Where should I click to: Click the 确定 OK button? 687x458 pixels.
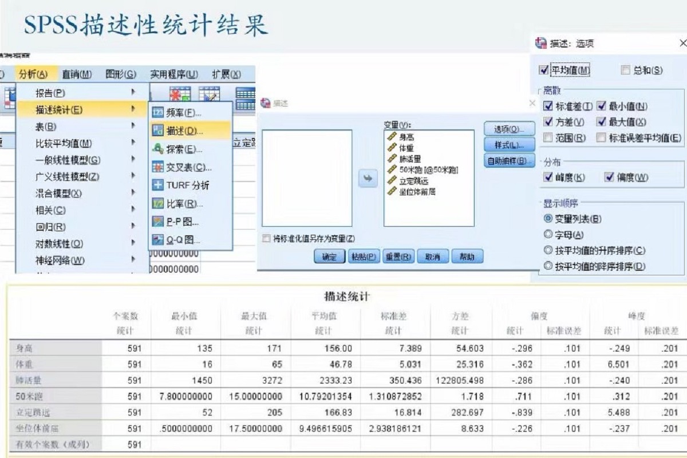(329, 257)
